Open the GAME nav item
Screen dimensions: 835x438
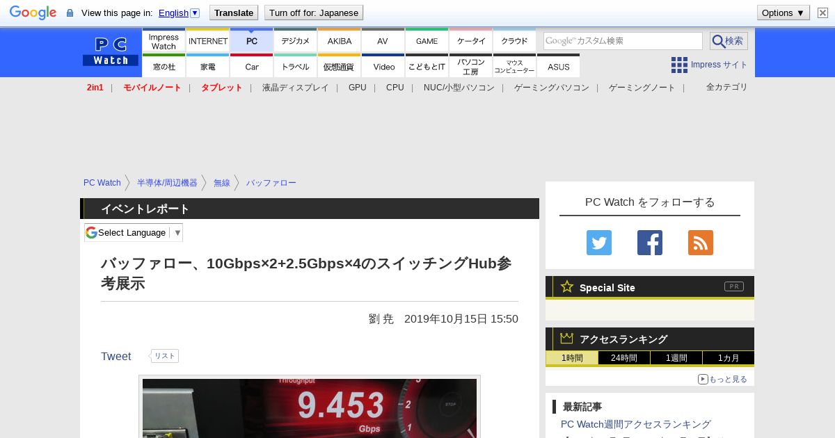(x=427, y=42)
